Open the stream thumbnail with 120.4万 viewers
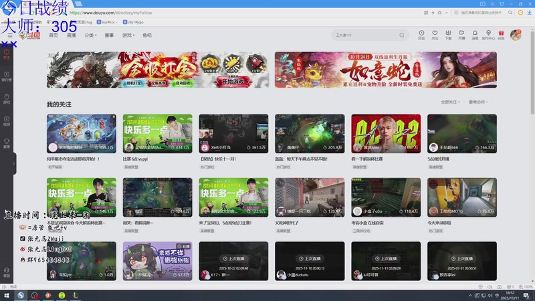Screen dimensions: 535x301 point(310,197)
